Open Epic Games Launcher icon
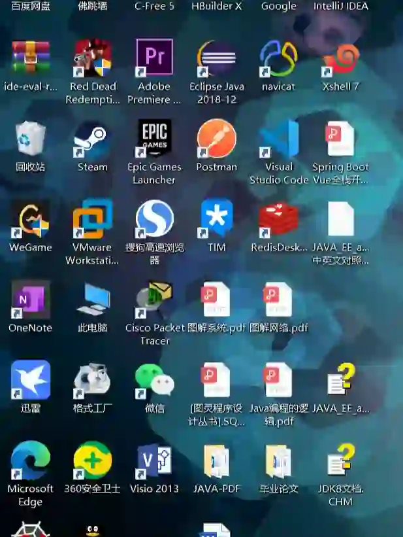Image resolution: width=403 pixels, height=537 pixels. coord(155,137)
